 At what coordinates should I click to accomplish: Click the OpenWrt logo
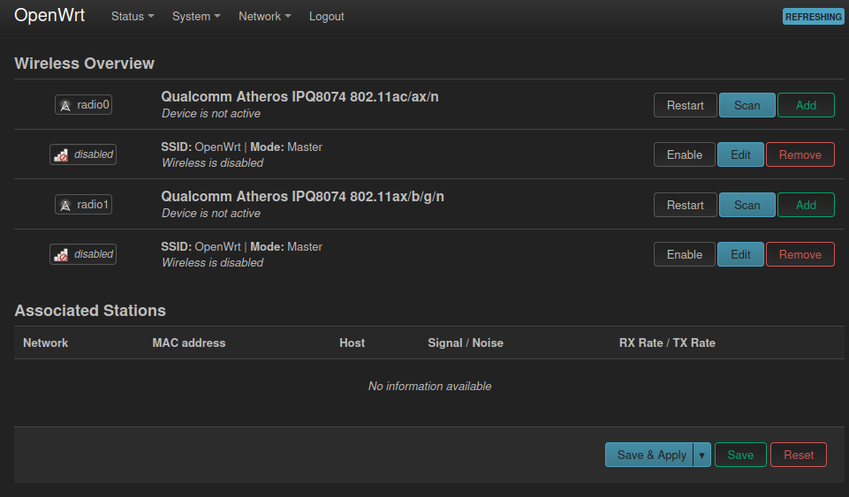(x=49, y=16)
